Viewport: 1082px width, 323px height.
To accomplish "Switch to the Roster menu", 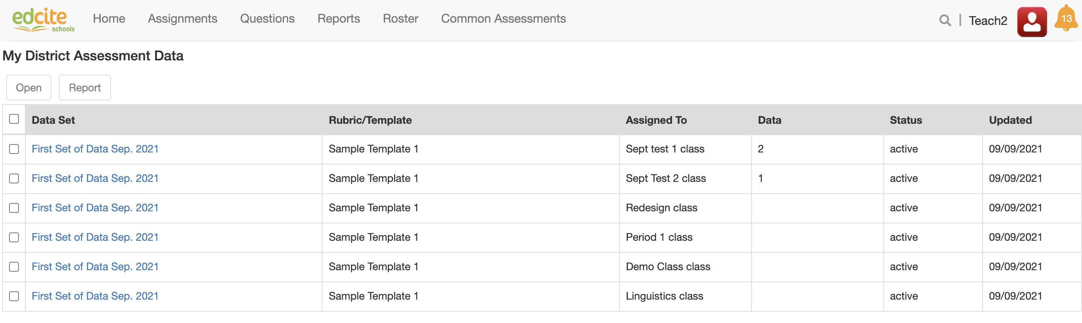I will [400, 19].
